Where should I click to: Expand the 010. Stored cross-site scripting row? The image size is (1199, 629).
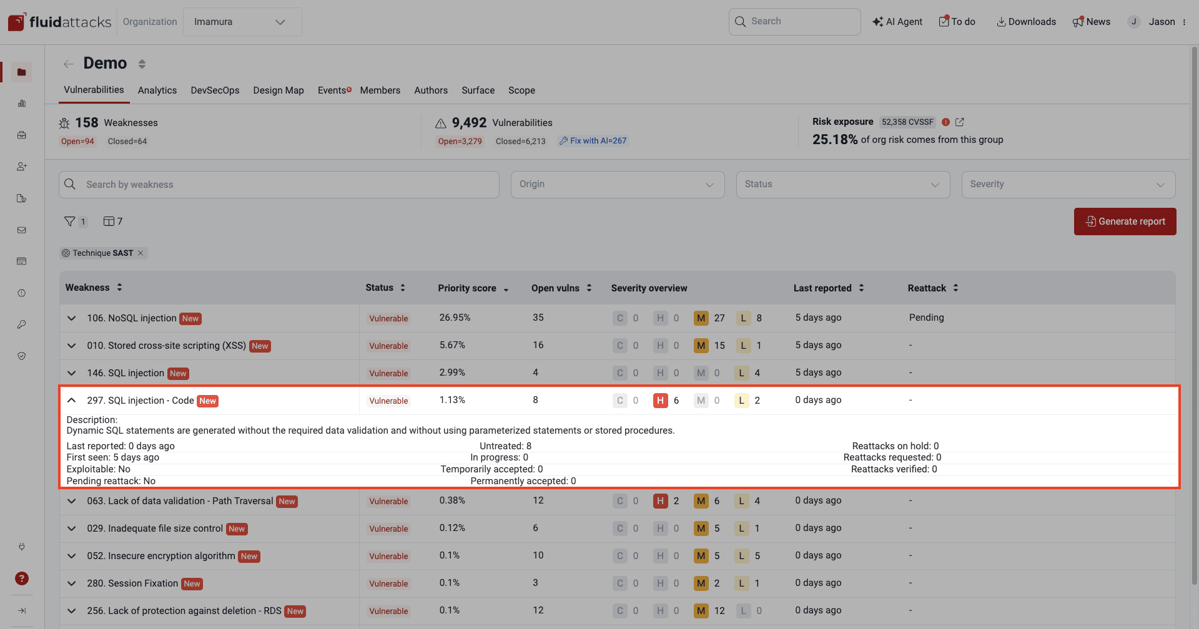tap(72, 346)
